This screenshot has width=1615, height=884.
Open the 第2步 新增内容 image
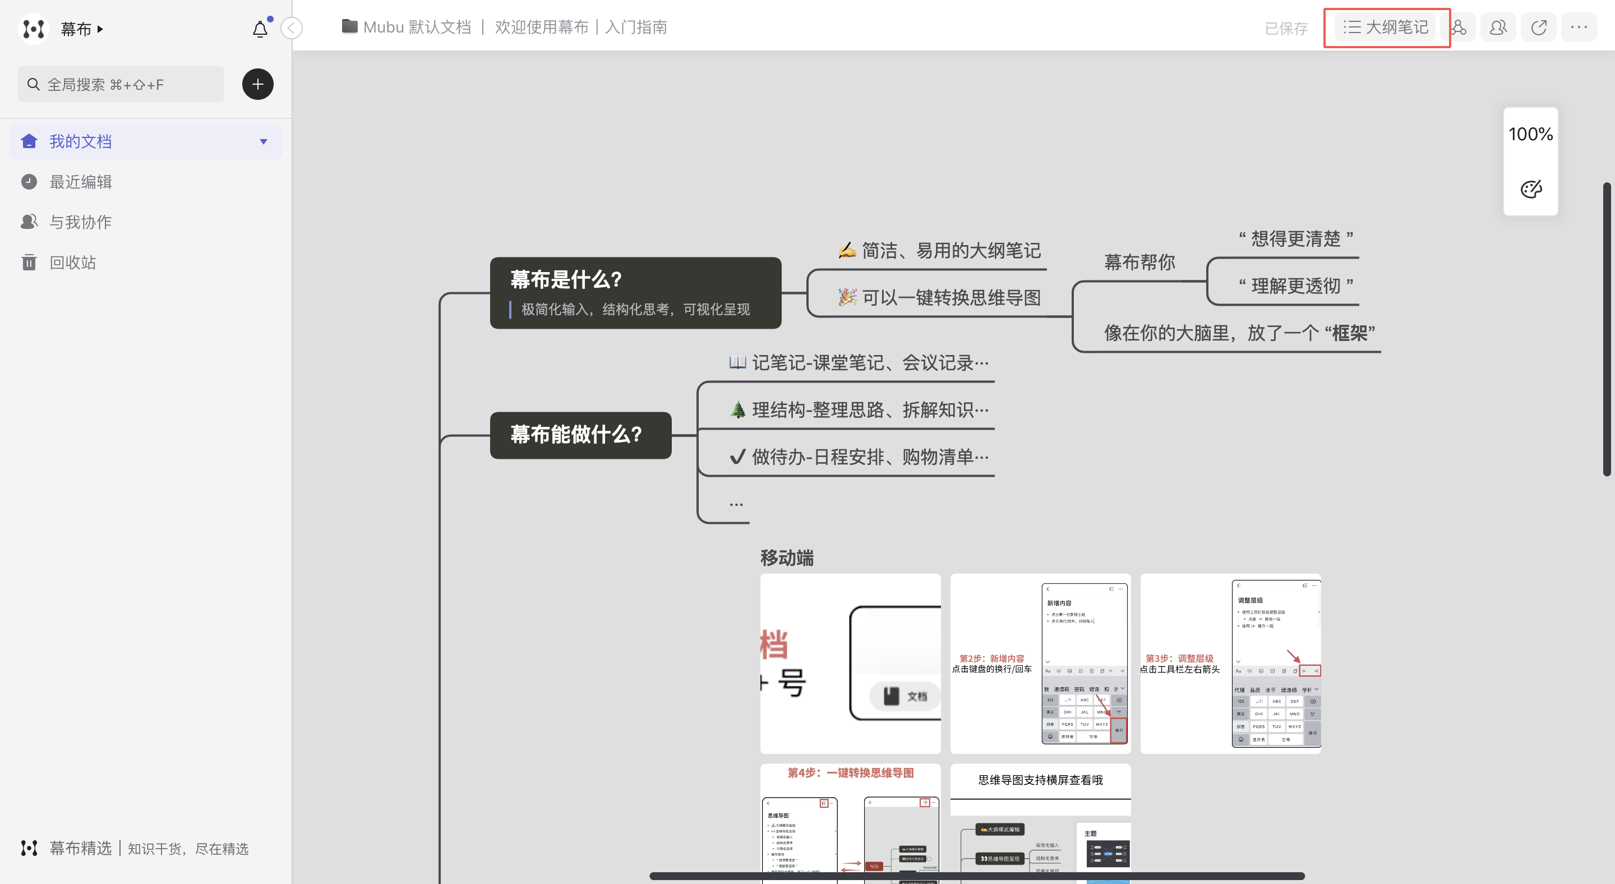(x=1040, y=664)
